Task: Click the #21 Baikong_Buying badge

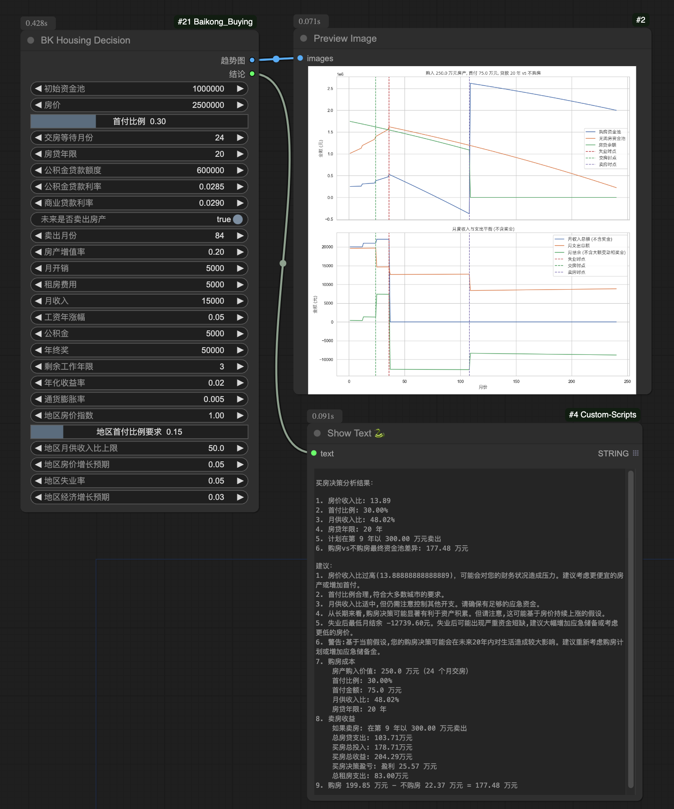Action: 215,22
